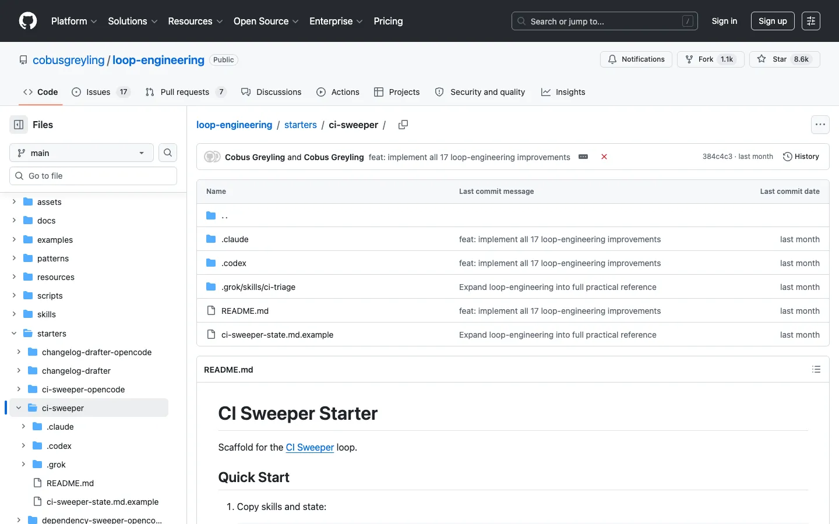
Task: Open the .codex folder in file table
Action: 234,263
